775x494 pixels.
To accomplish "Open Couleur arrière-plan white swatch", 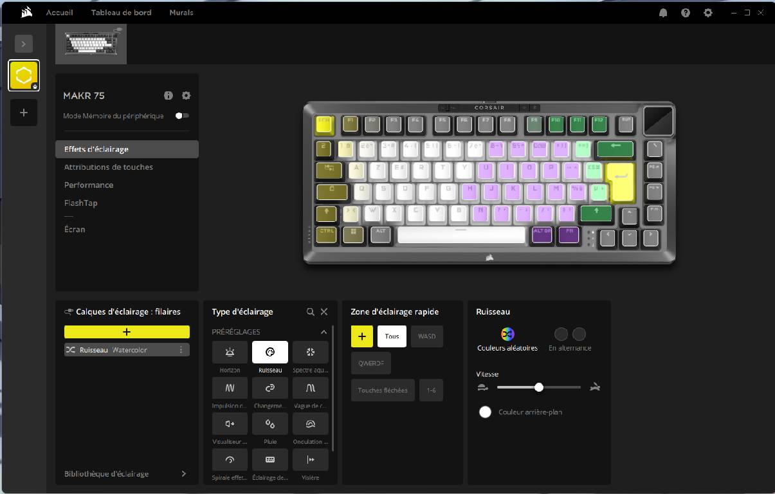I will (x=486, y=412).
